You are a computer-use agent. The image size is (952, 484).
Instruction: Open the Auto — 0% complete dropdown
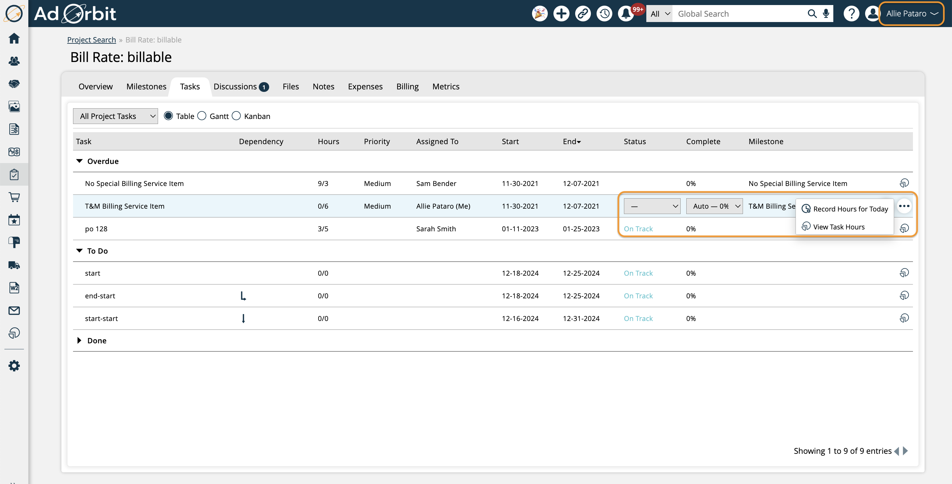click(x=714, y=206)
